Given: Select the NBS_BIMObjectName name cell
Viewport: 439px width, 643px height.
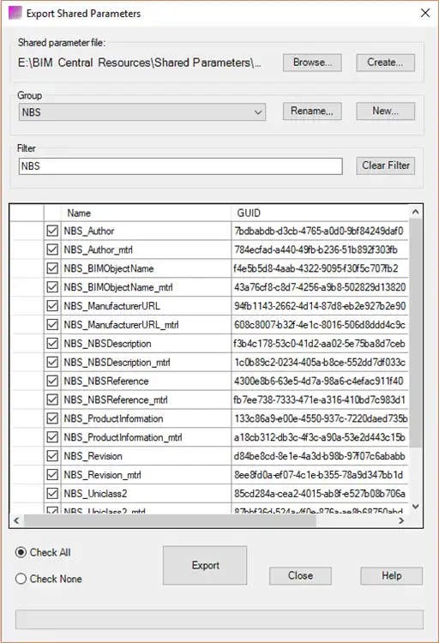Looking at the screenshot, I should pos(146,268).
